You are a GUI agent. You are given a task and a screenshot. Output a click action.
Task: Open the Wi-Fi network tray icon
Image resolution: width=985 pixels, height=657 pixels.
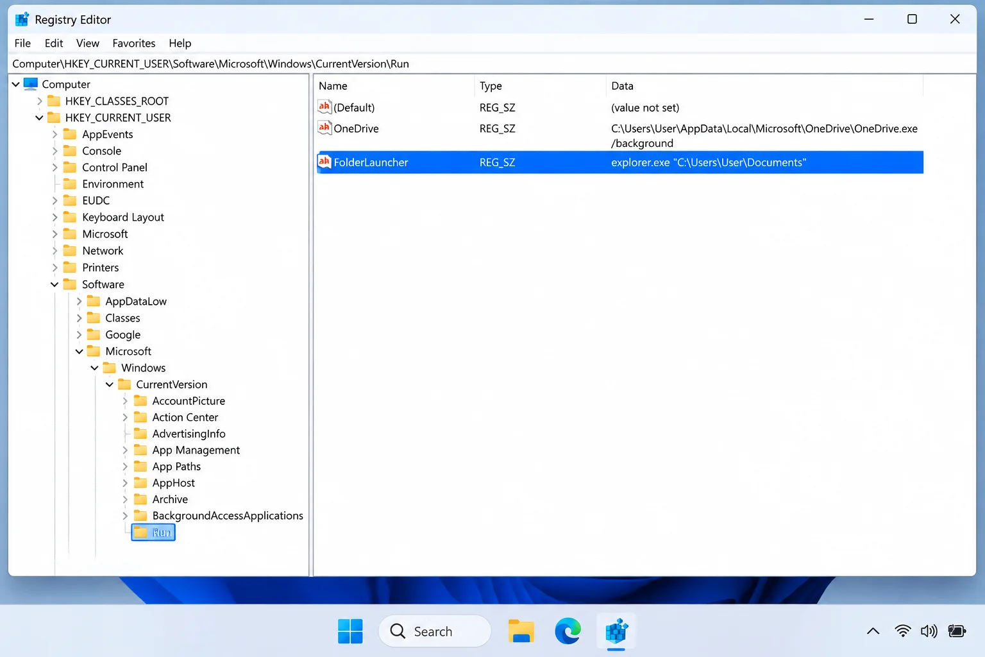pyautogui.click(x=903, y=631)
